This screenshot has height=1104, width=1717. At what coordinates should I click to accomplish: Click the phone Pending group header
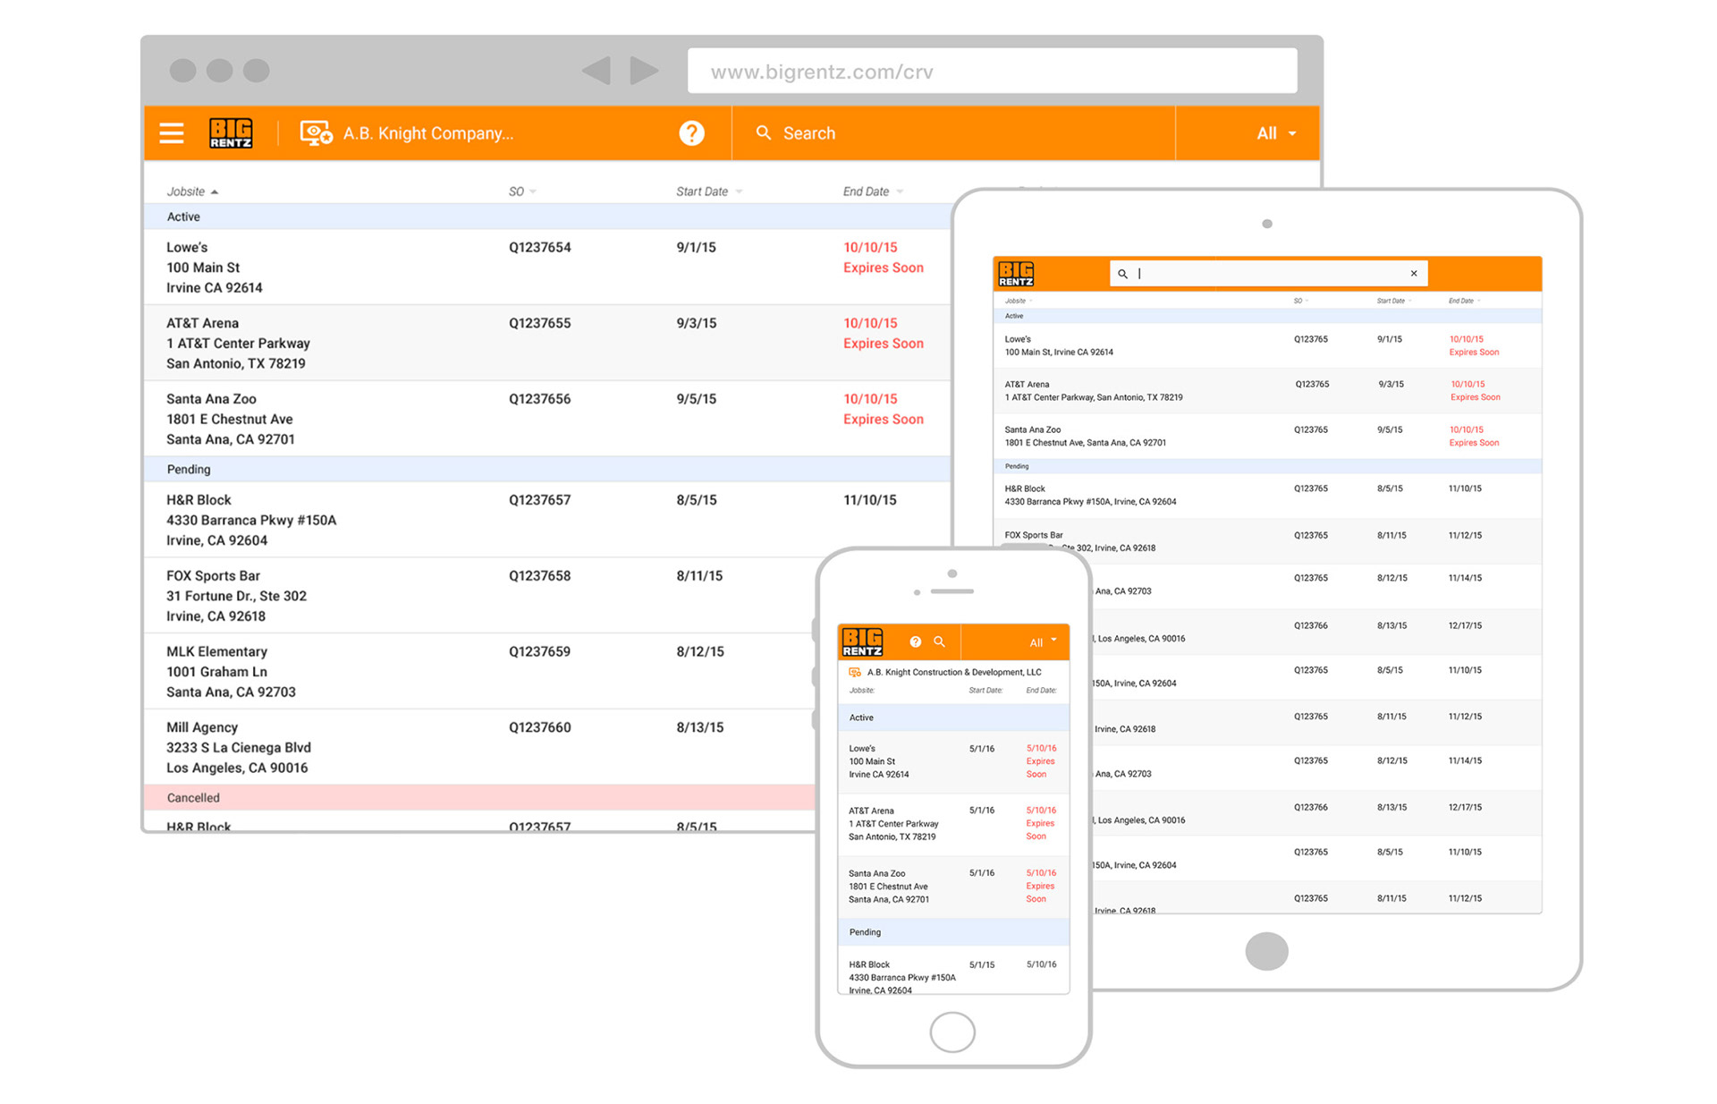tap(953, 932)
